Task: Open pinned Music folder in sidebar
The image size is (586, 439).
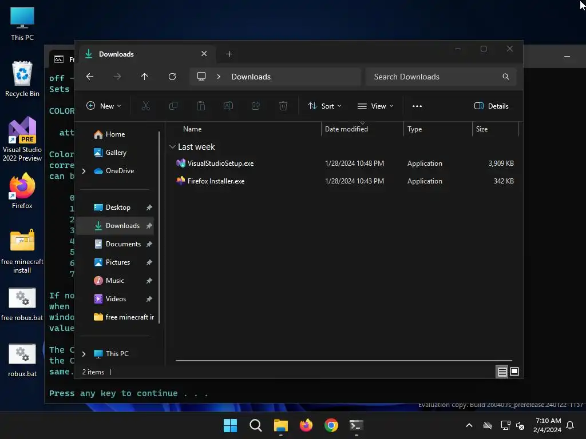Action: (114, 280)
